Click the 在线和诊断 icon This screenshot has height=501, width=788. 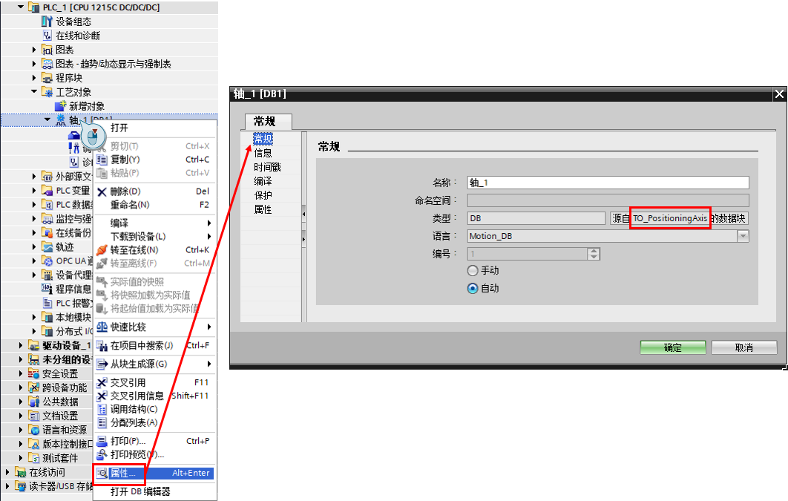pos(47,35)
